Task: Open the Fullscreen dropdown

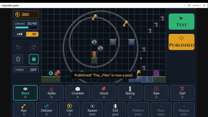Action: [196, 5]
